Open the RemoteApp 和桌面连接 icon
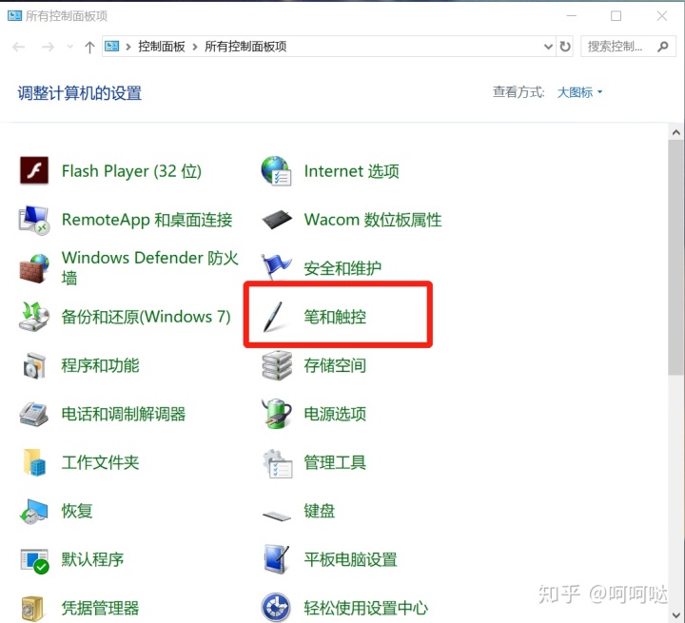 click(34, 220)
